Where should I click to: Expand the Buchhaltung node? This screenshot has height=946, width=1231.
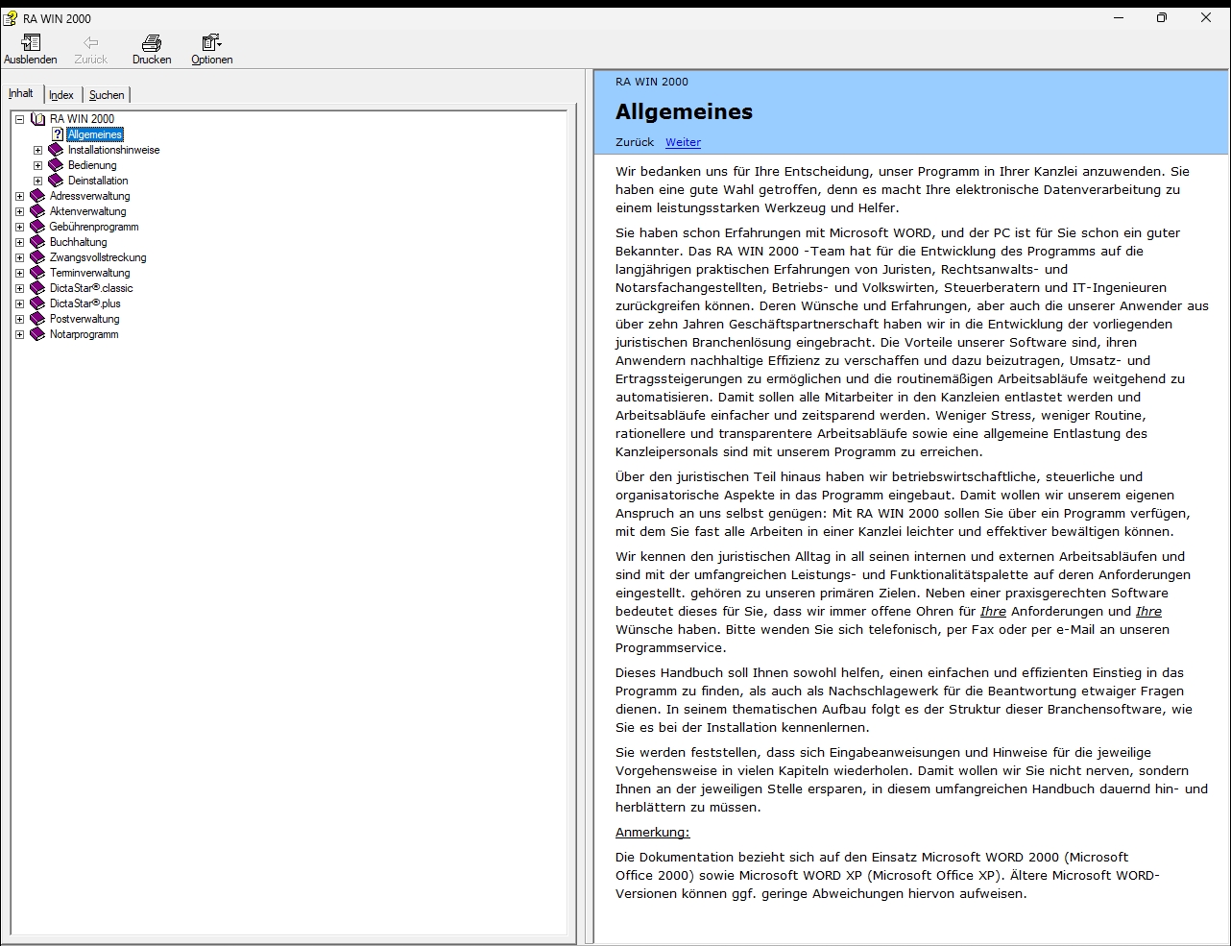[19, 242]
